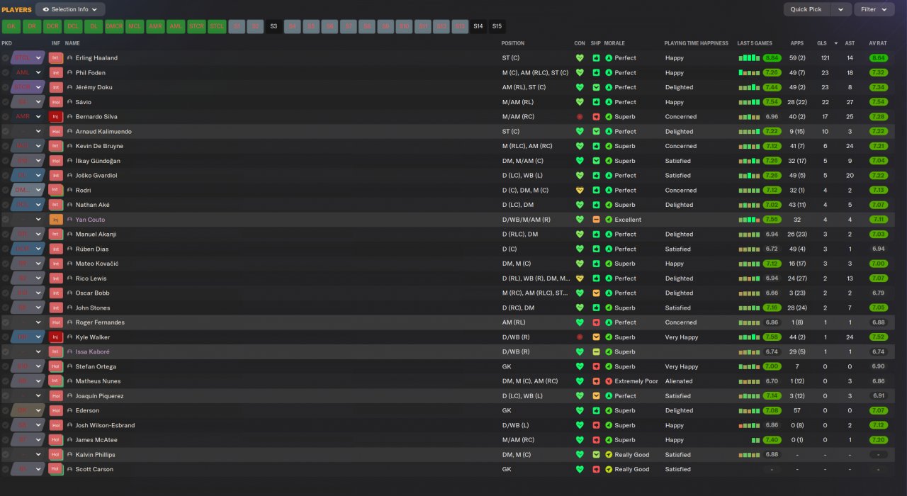Click Kyle Walker's 7.52 average rating

point(879,337)
